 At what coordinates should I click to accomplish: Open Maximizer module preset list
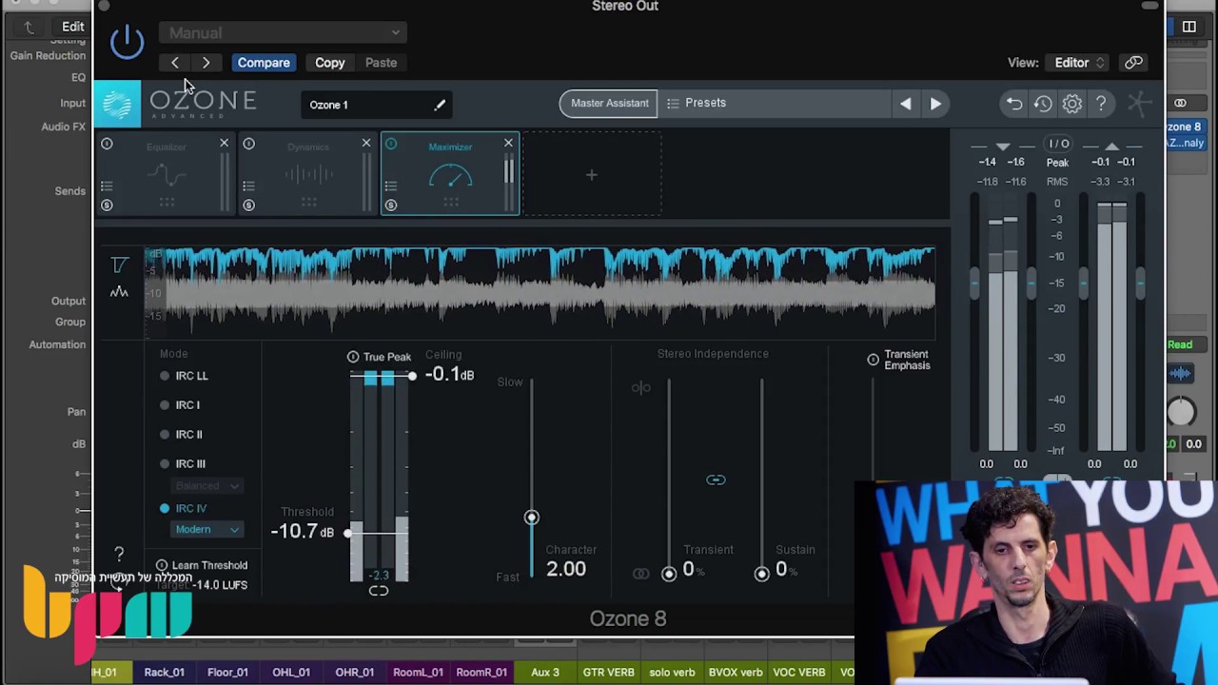[x=391, y=186]
